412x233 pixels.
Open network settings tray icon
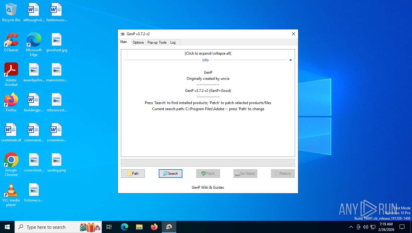373,227
